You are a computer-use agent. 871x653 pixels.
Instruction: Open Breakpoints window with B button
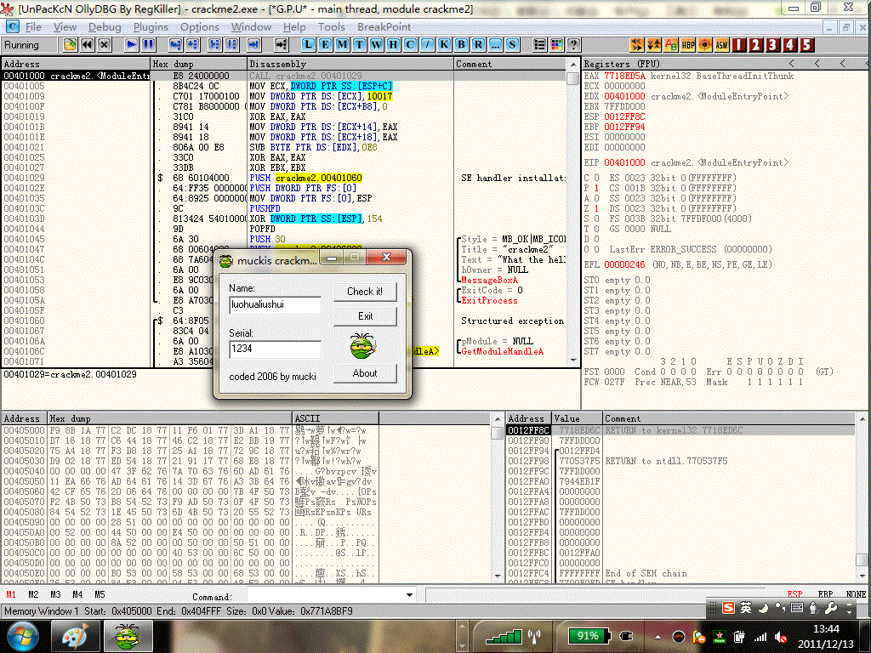pyautogui.click(x=461, y=45)
